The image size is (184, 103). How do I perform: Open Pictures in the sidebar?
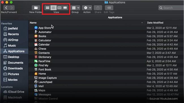click(x=11, y=74)
